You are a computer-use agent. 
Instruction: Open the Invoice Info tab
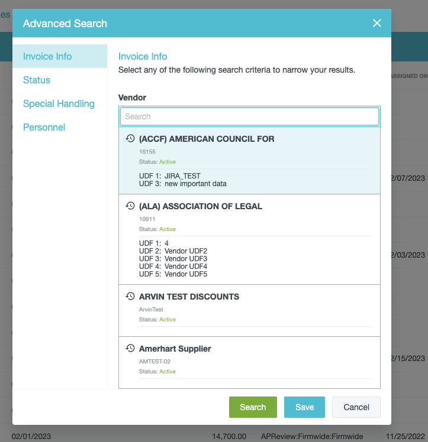[x=47, y=57]
